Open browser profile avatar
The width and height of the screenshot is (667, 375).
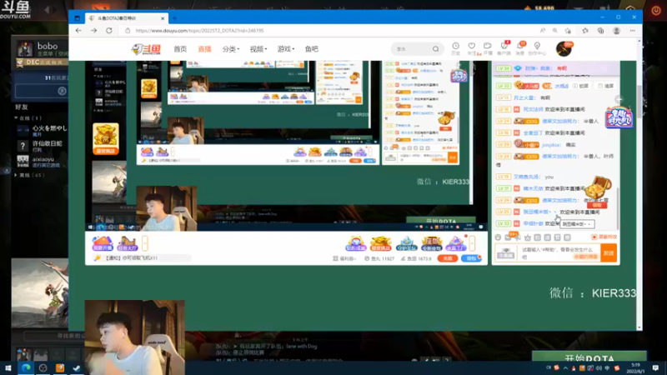[616, 31]
